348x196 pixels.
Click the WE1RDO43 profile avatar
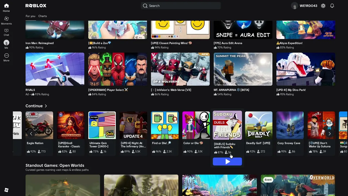click(294, 6)
